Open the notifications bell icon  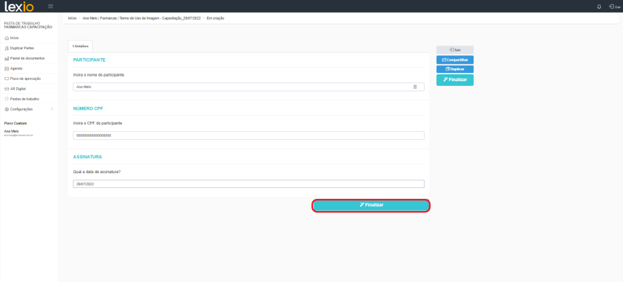(x=599, y=6)
